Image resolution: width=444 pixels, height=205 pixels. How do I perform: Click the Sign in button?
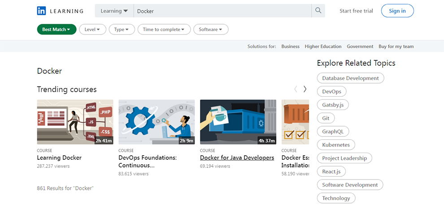[397, 11]
